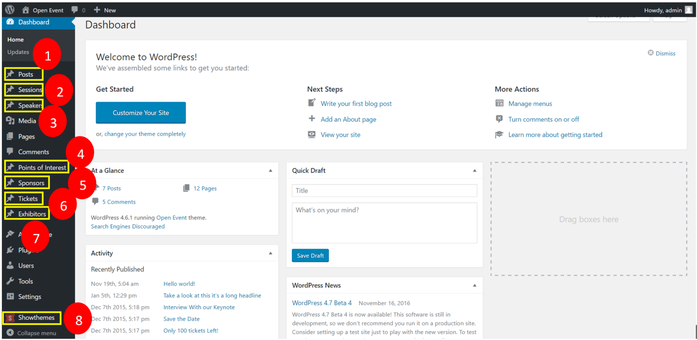Open WordPress 4.7 Beta 4 news link
Image resolution: width=697 pixels, height=340 pixels.
click(x=322, y=303)
